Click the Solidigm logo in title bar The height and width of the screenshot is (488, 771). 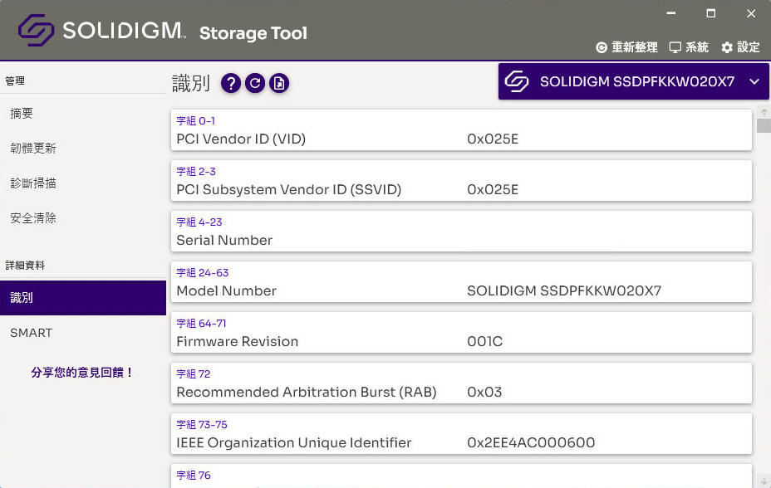(x=36, y=30)
